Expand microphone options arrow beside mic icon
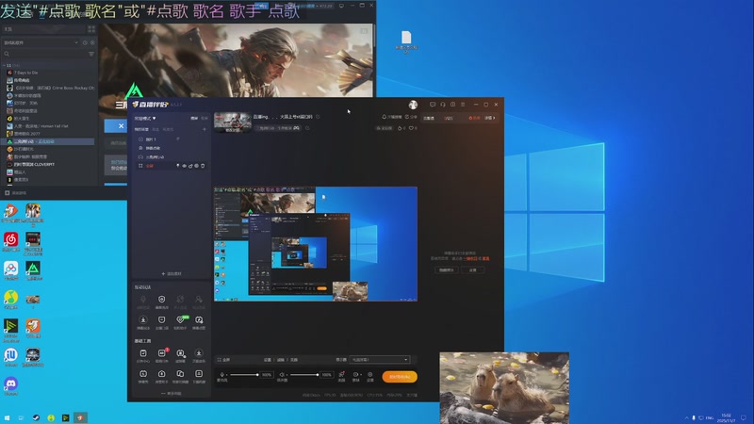 click(226, 374)
